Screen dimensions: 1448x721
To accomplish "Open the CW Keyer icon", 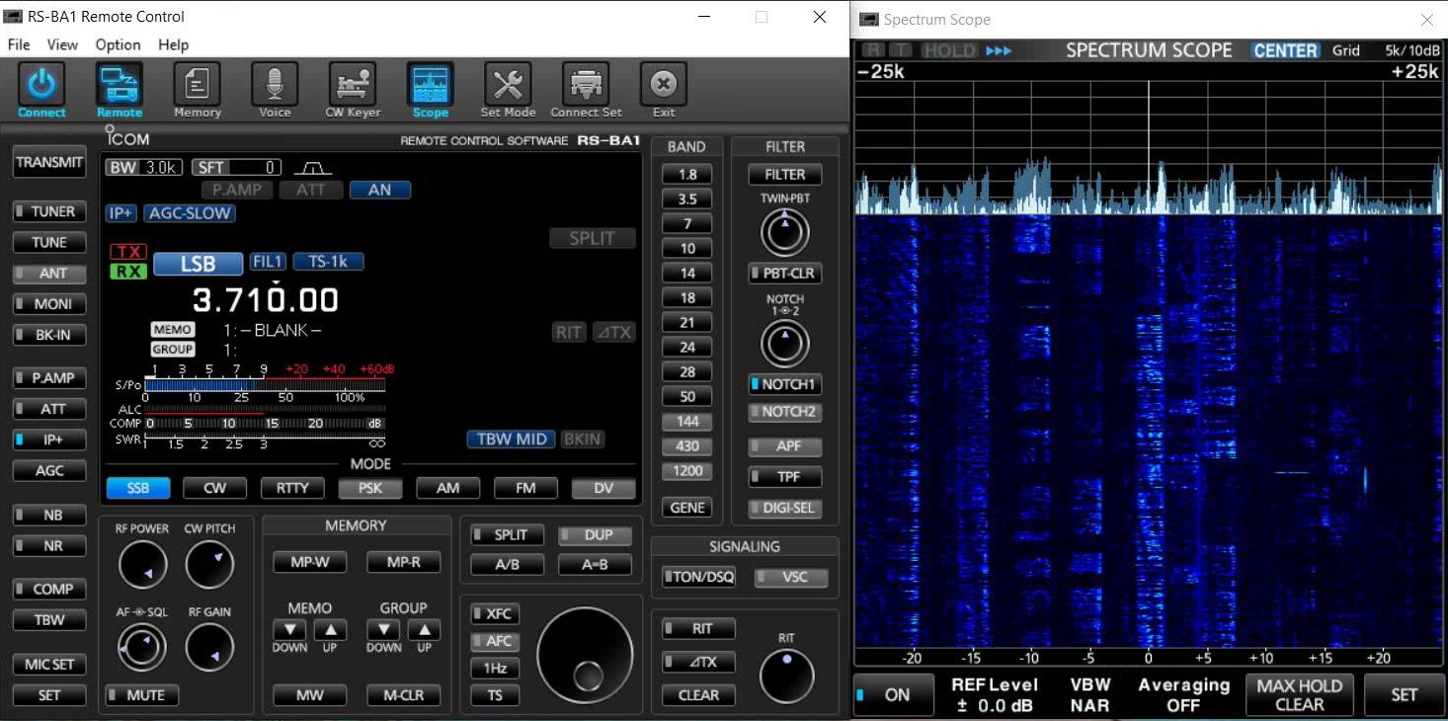I will point(353,85).
